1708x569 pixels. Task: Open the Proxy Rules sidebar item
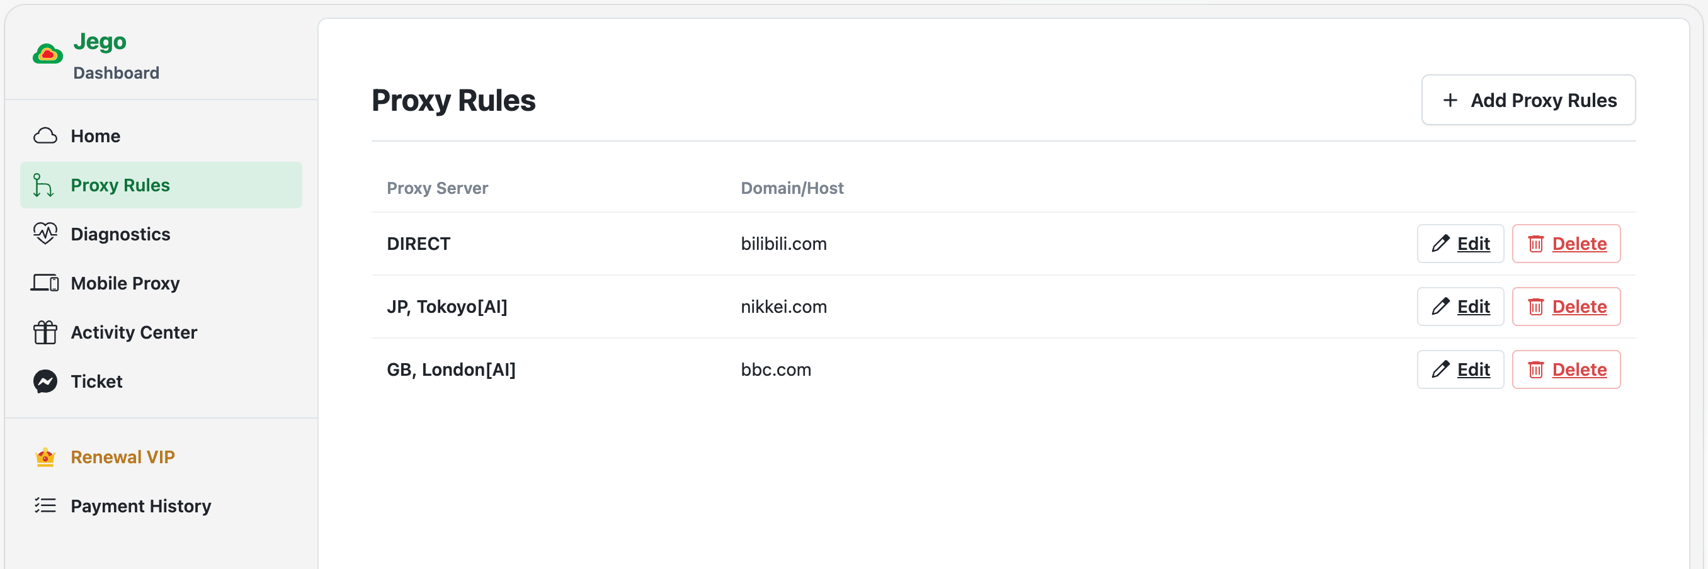coord(161,185)
